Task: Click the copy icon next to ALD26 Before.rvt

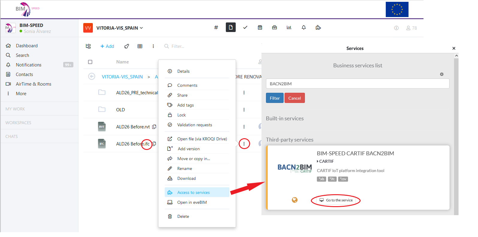Action: pyautogui.click(x=154, y=127)
